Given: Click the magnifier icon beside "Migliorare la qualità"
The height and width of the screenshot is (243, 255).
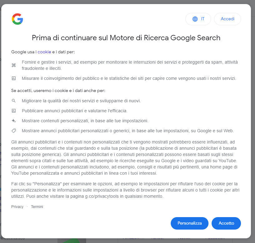Looking at the screenshot, I should pos(14,101).
